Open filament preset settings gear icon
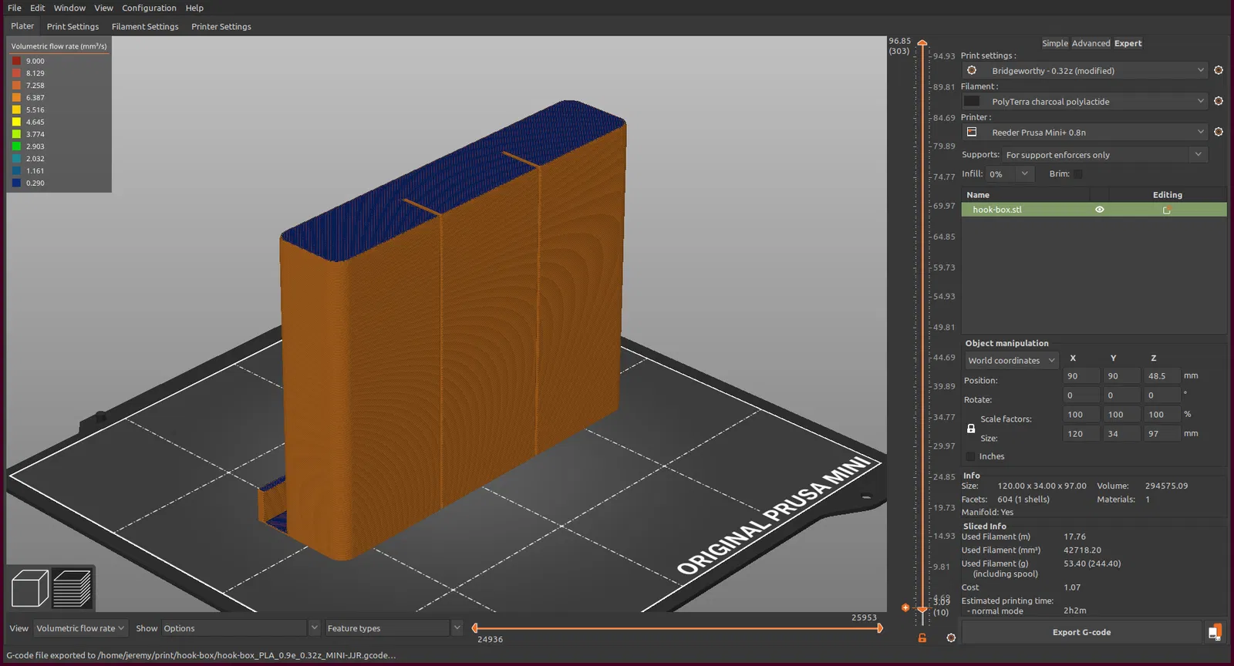Viewport: 1234px width, 666px height. click(1219, 101)
